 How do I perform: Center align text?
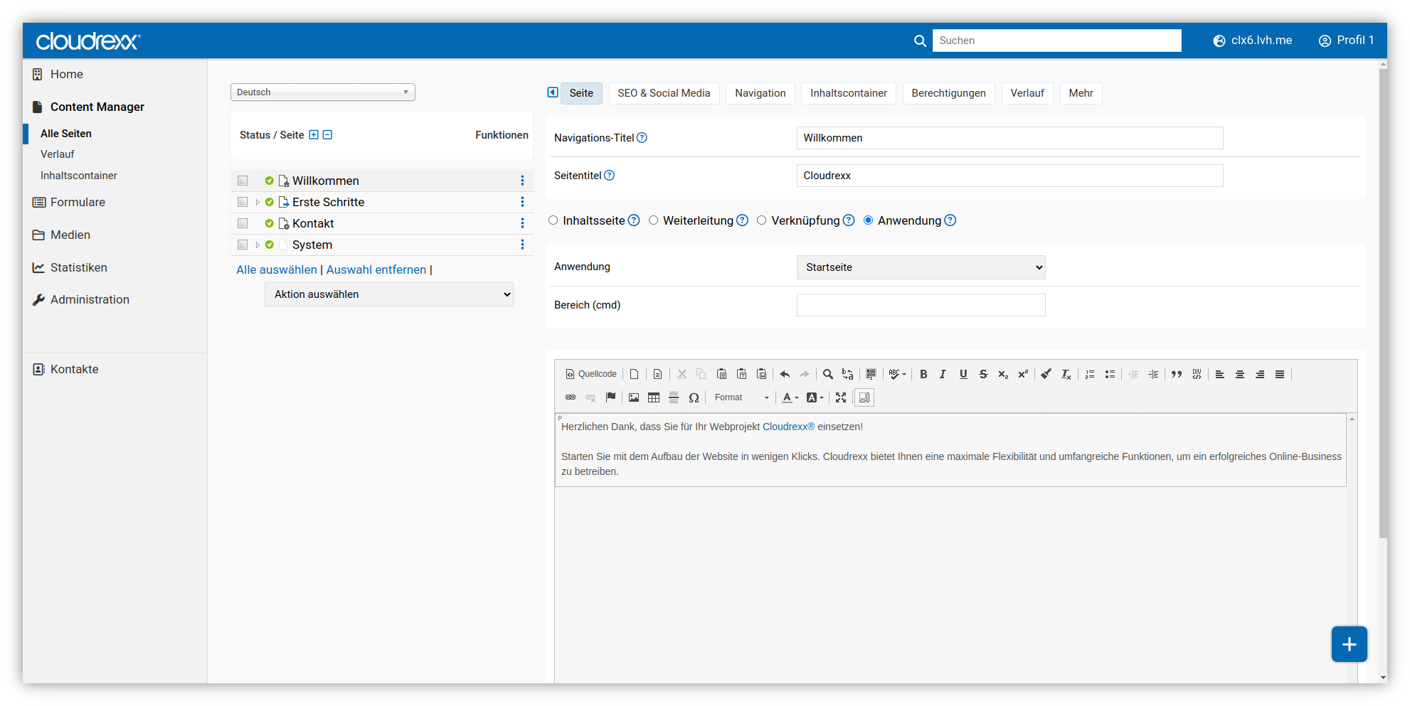click(x=1240, y=374)
